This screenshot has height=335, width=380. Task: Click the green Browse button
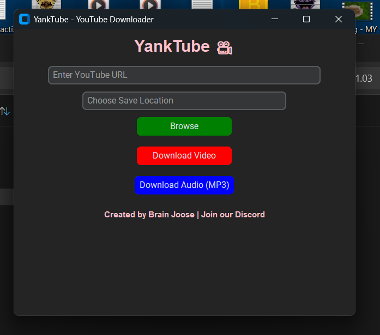(184, 126)
